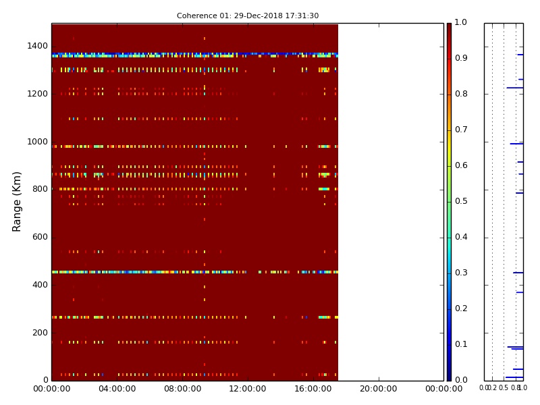Click the vertical coherence colorbar gradient
540x405 pixels.
coord(449,202)
